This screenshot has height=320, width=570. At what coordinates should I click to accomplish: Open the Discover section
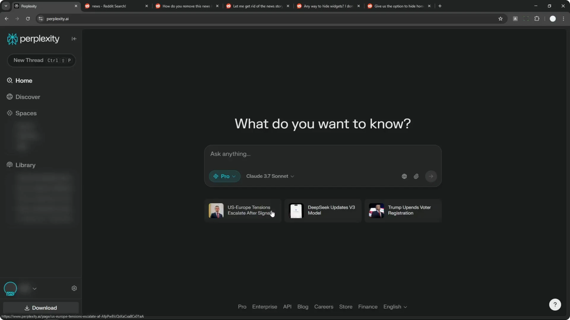click(x=28, y=97)
